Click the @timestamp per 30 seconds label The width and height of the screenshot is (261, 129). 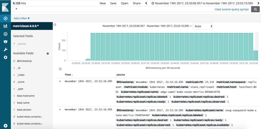[x=163, y=68]
